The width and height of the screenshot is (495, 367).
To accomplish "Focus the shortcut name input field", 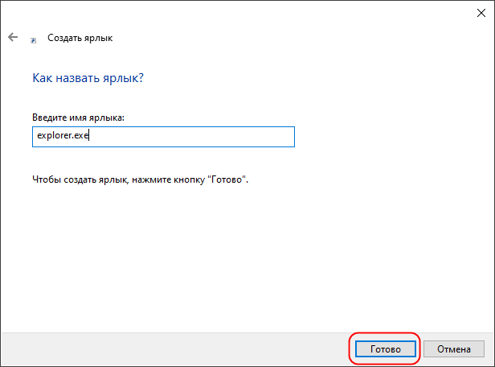I will coord(163,137).
